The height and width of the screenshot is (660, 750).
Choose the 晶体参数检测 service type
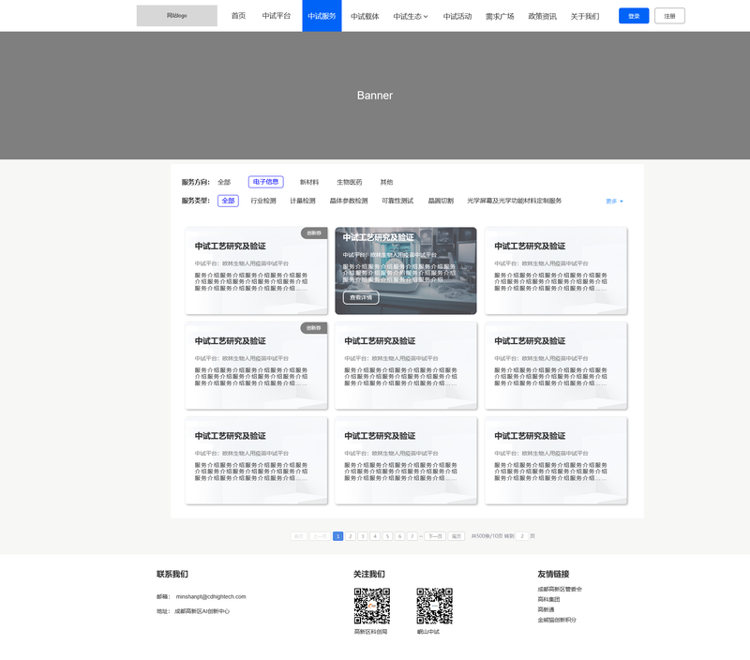pos(349,201)
